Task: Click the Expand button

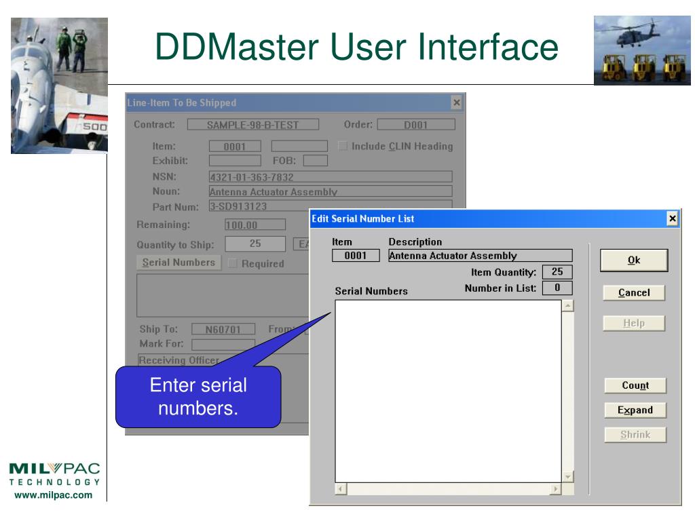Action: point(635,410)
